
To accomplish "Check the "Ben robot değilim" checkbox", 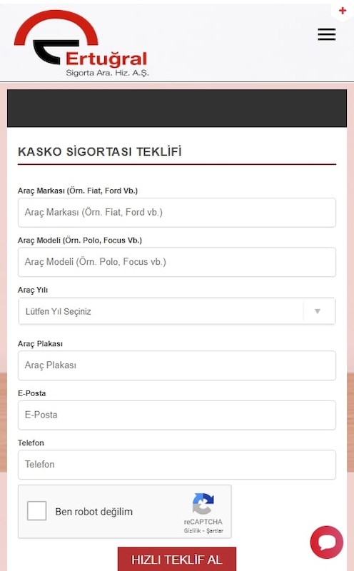I will pyautogui.click(x=37, y=510).
